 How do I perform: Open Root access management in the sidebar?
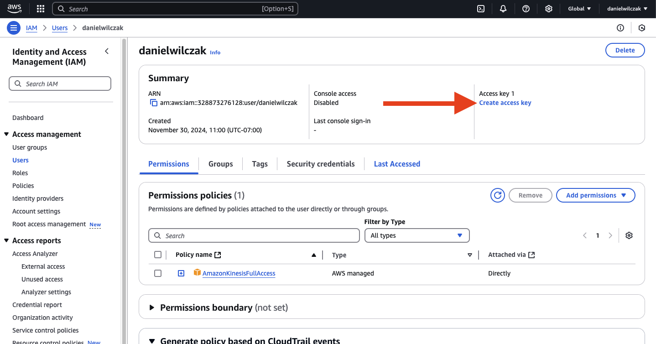tap(49, 224)
